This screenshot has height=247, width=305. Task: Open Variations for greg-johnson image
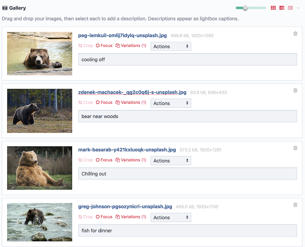coord(131,217)
